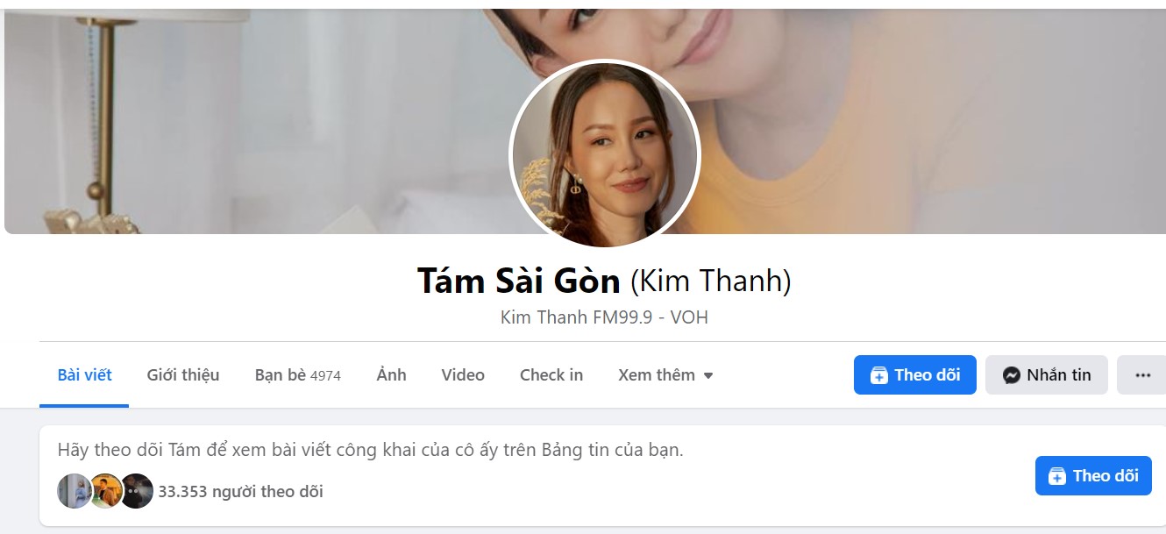The width and height of the screenshot is (1166, 534).
Task: Click the first follower avatar thumbnail
Action: [74, 491]
